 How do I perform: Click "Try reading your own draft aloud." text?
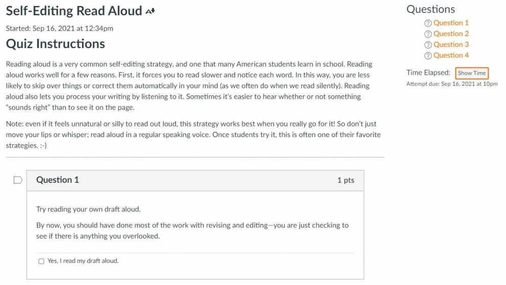pyautogui.click(x=89, y=209)
